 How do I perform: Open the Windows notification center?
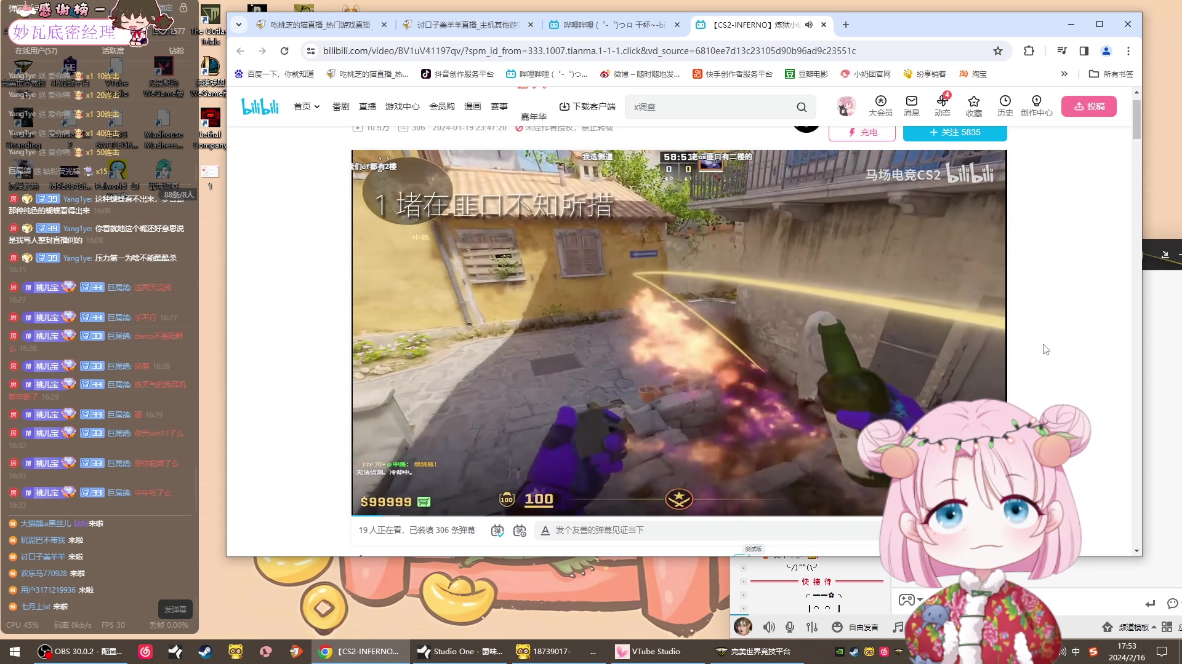pyautogui.click(x=1162, y=652)
